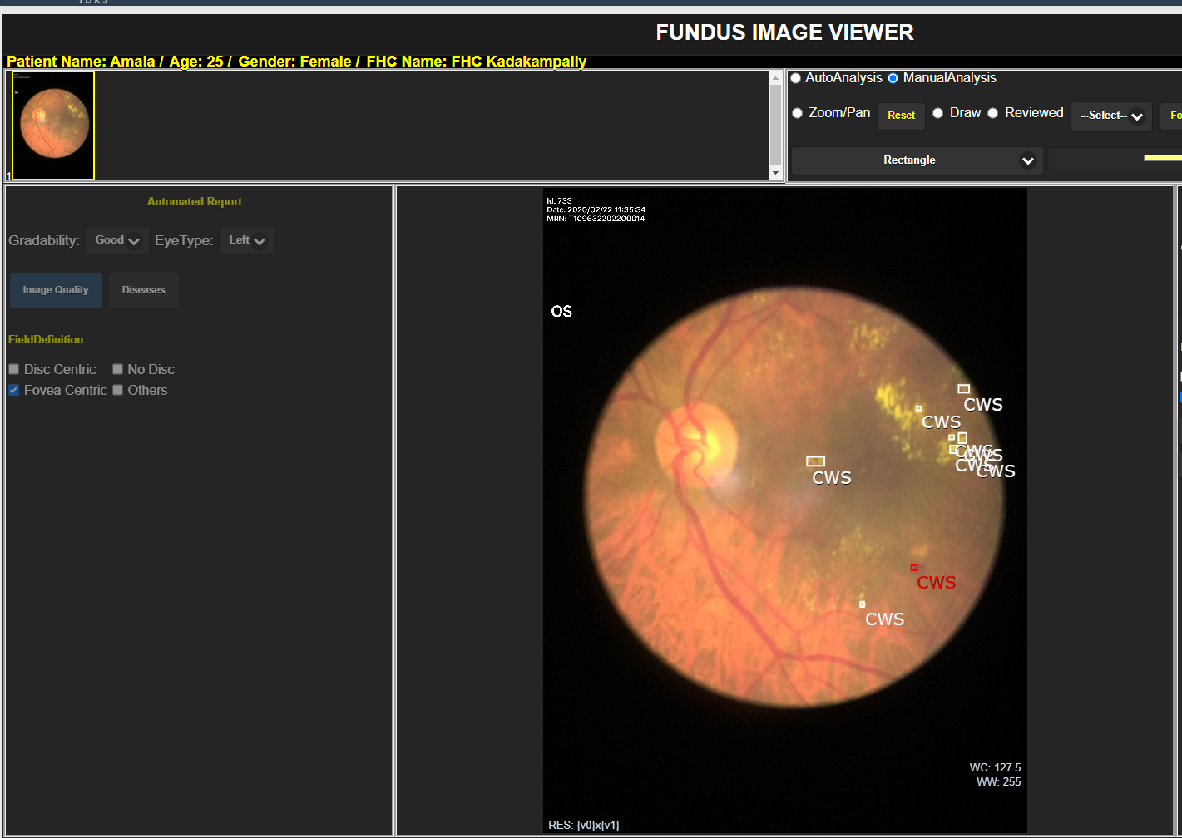Mark the Reviewed radio button

pos(993,113)
